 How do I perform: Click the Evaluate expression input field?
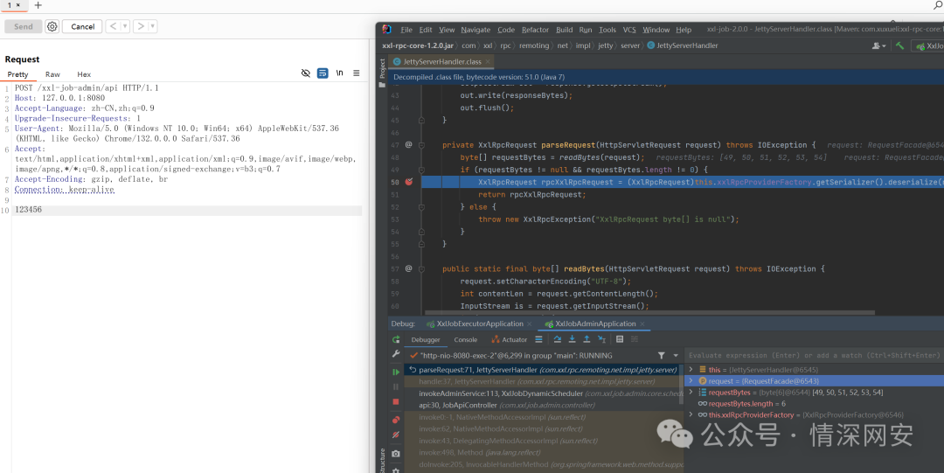tap(814, 356)
